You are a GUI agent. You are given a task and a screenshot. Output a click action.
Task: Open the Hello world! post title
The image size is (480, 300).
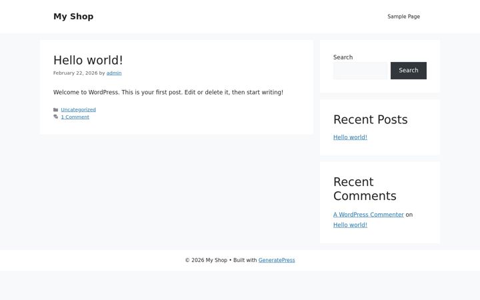point(88,60)
